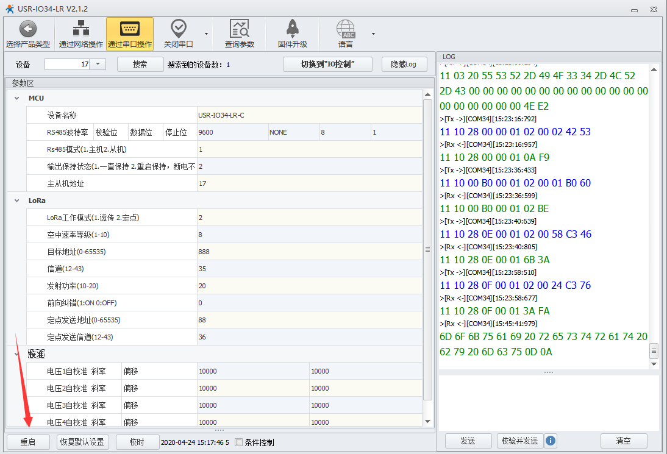Click log line '11 10 28 0F 00 01 3A FA'
Screen dimensions: 667x454
[494, 311]
